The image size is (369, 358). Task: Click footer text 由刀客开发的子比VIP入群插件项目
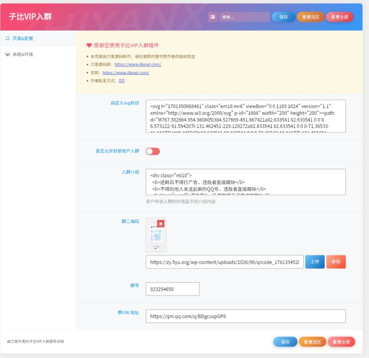click(35, 342)
